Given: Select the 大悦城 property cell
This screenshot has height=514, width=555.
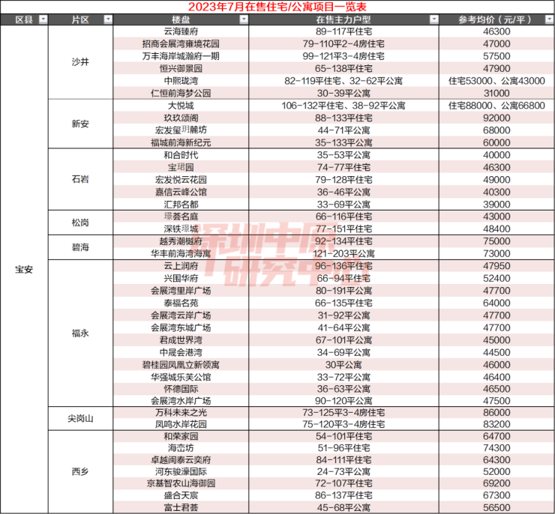Looking at the screenshot, I should pos(181,106).
